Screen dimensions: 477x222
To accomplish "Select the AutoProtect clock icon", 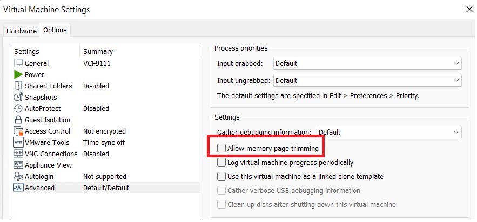I will 18,108.
